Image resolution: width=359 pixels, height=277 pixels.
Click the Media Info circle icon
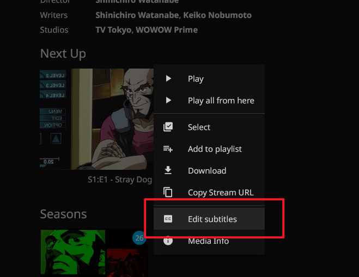coord(168,241)
